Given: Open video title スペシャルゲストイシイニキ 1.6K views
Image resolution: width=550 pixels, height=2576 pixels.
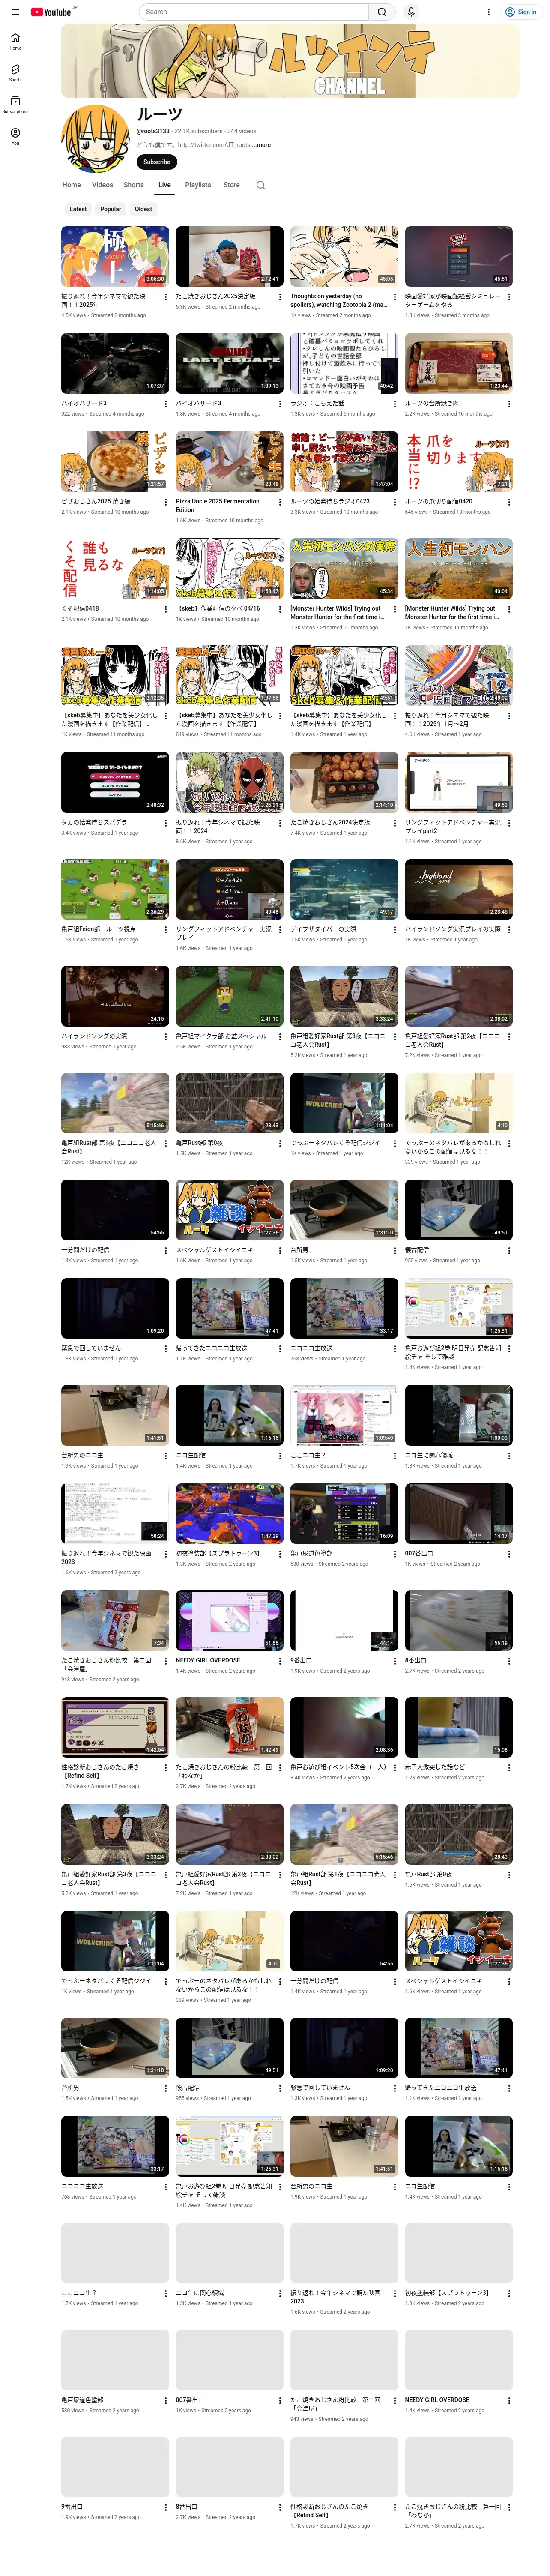Looking at the screenshot, I should [x=214, y=1250].
